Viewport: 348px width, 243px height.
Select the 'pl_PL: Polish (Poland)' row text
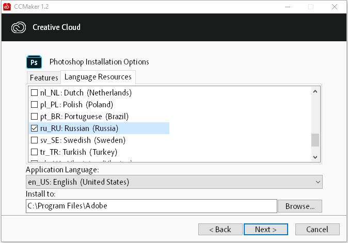point(76,104)
